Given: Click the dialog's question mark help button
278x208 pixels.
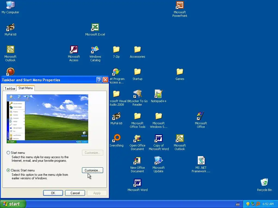Looking at the screenshot, I should [x=99, y=80].
